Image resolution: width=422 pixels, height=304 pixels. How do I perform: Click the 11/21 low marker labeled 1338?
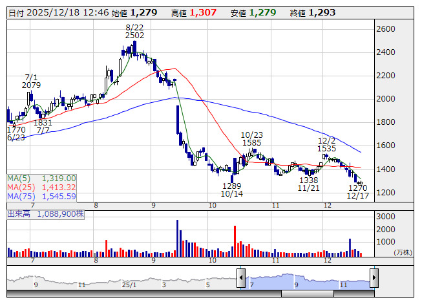(x=310, y=184)
